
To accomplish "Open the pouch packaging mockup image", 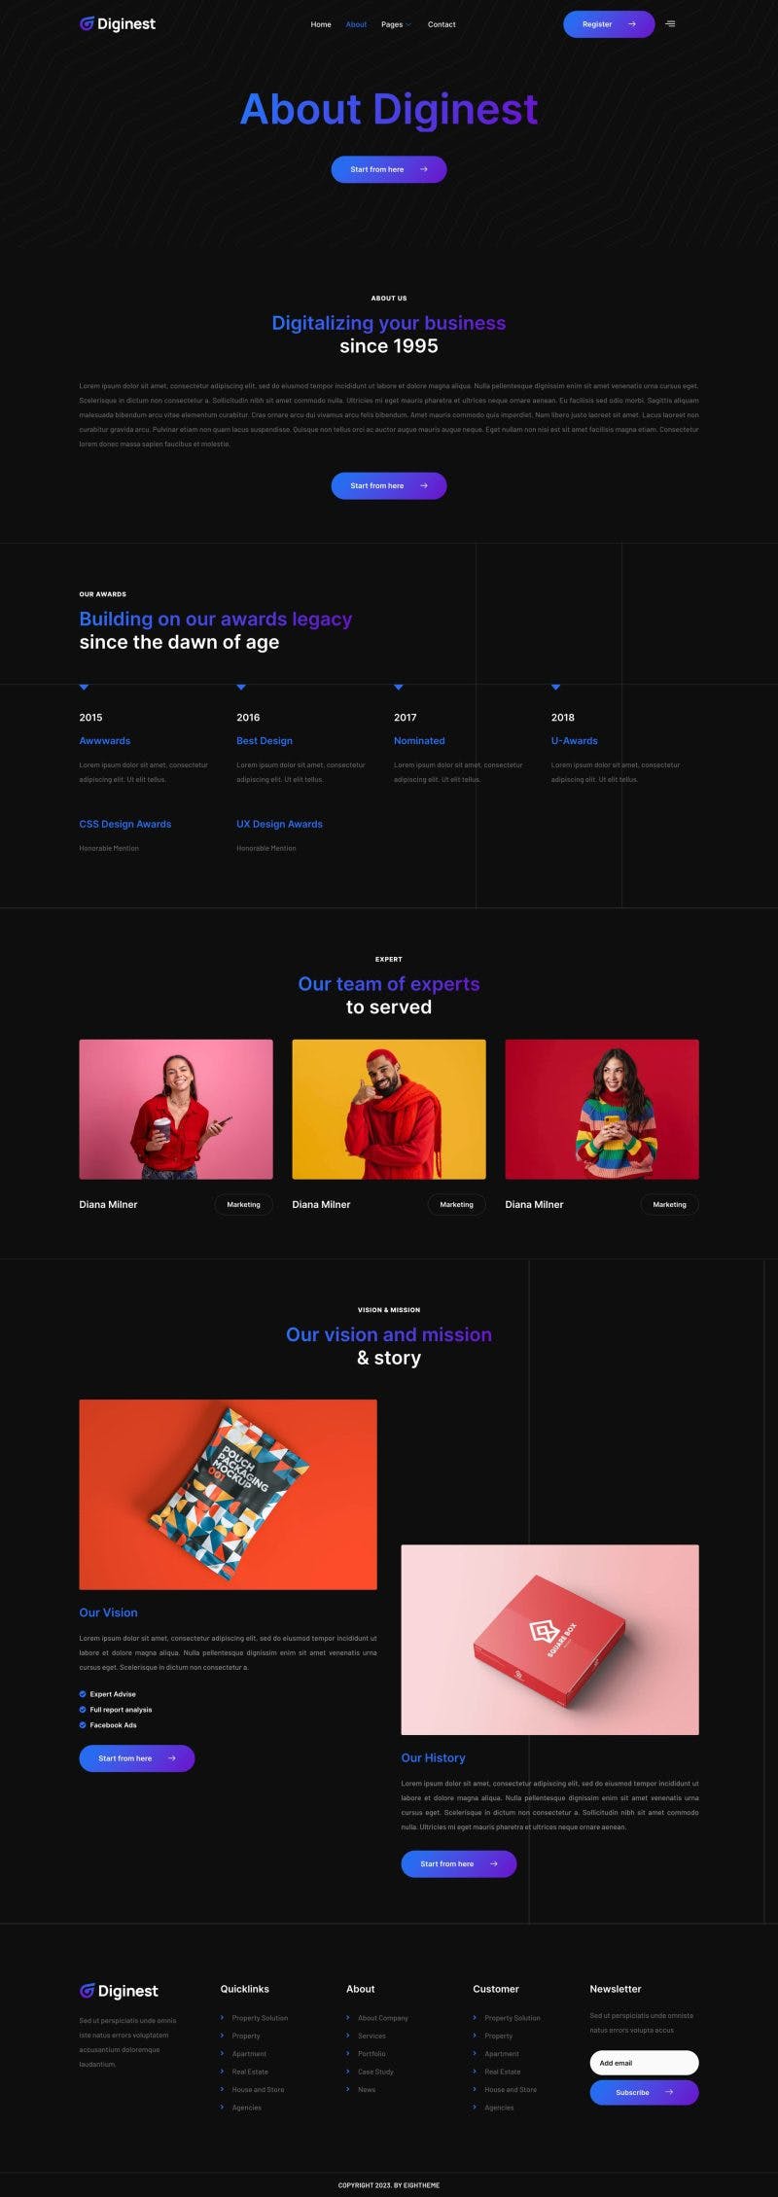I will [228, 1494].
